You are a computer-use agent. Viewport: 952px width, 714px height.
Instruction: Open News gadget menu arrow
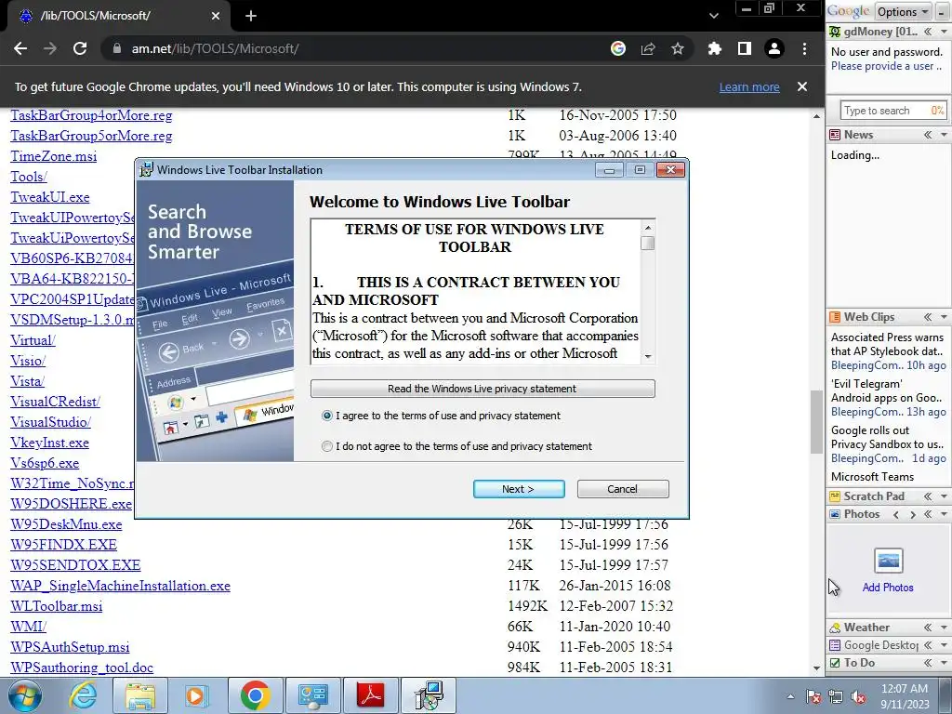click(x=945, y=135)
